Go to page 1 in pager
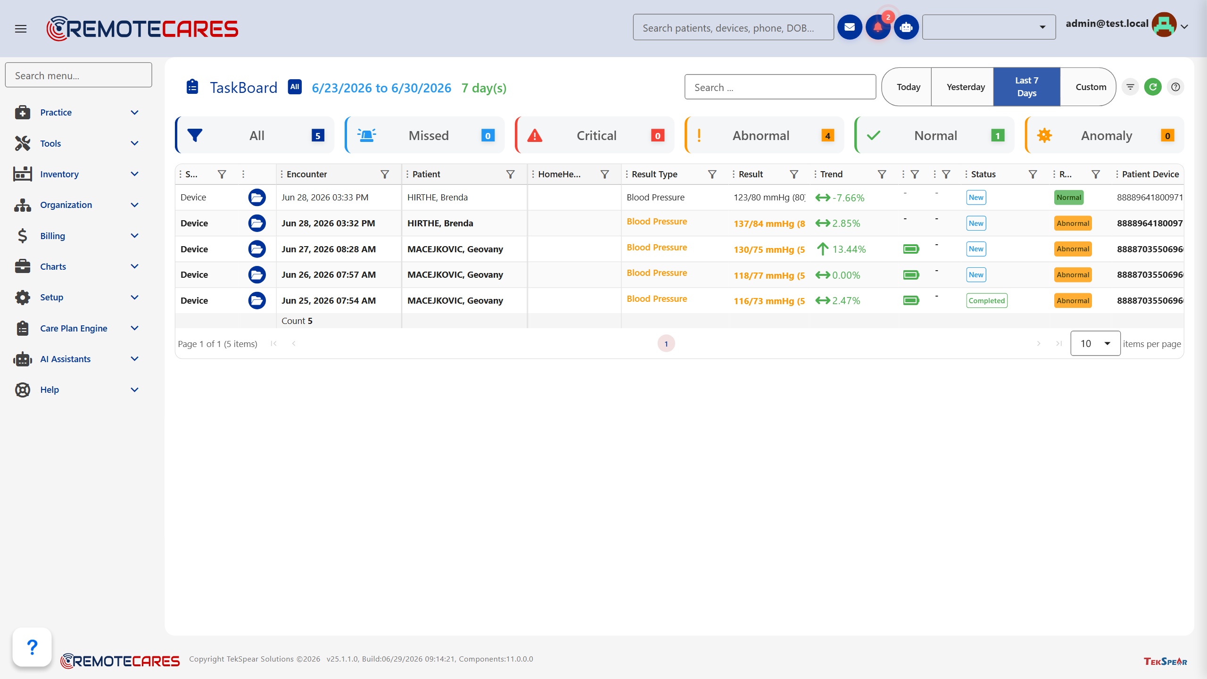1207x679 pixels. coord(666,344)
